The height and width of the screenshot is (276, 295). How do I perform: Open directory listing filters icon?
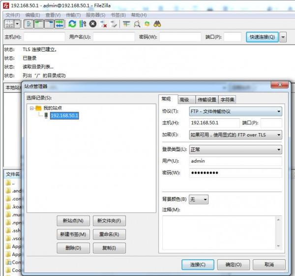coord(126,24)
